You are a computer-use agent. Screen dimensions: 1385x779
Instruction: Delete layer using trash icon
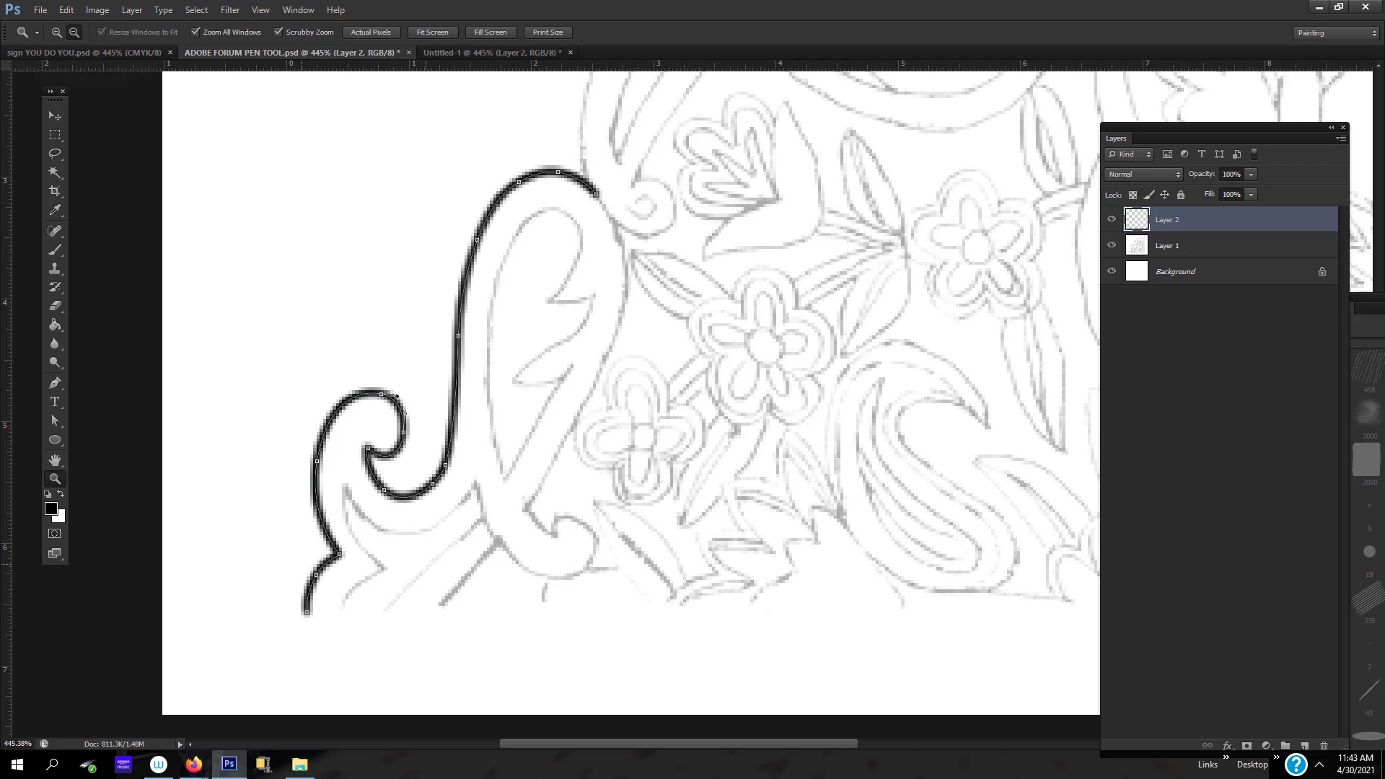1324,746
